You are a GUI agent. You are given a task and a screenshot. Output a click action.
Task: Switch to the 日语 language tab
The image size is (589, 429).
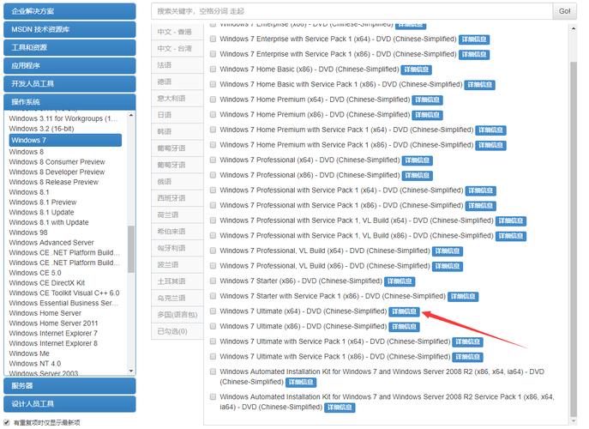pos(177,115)
